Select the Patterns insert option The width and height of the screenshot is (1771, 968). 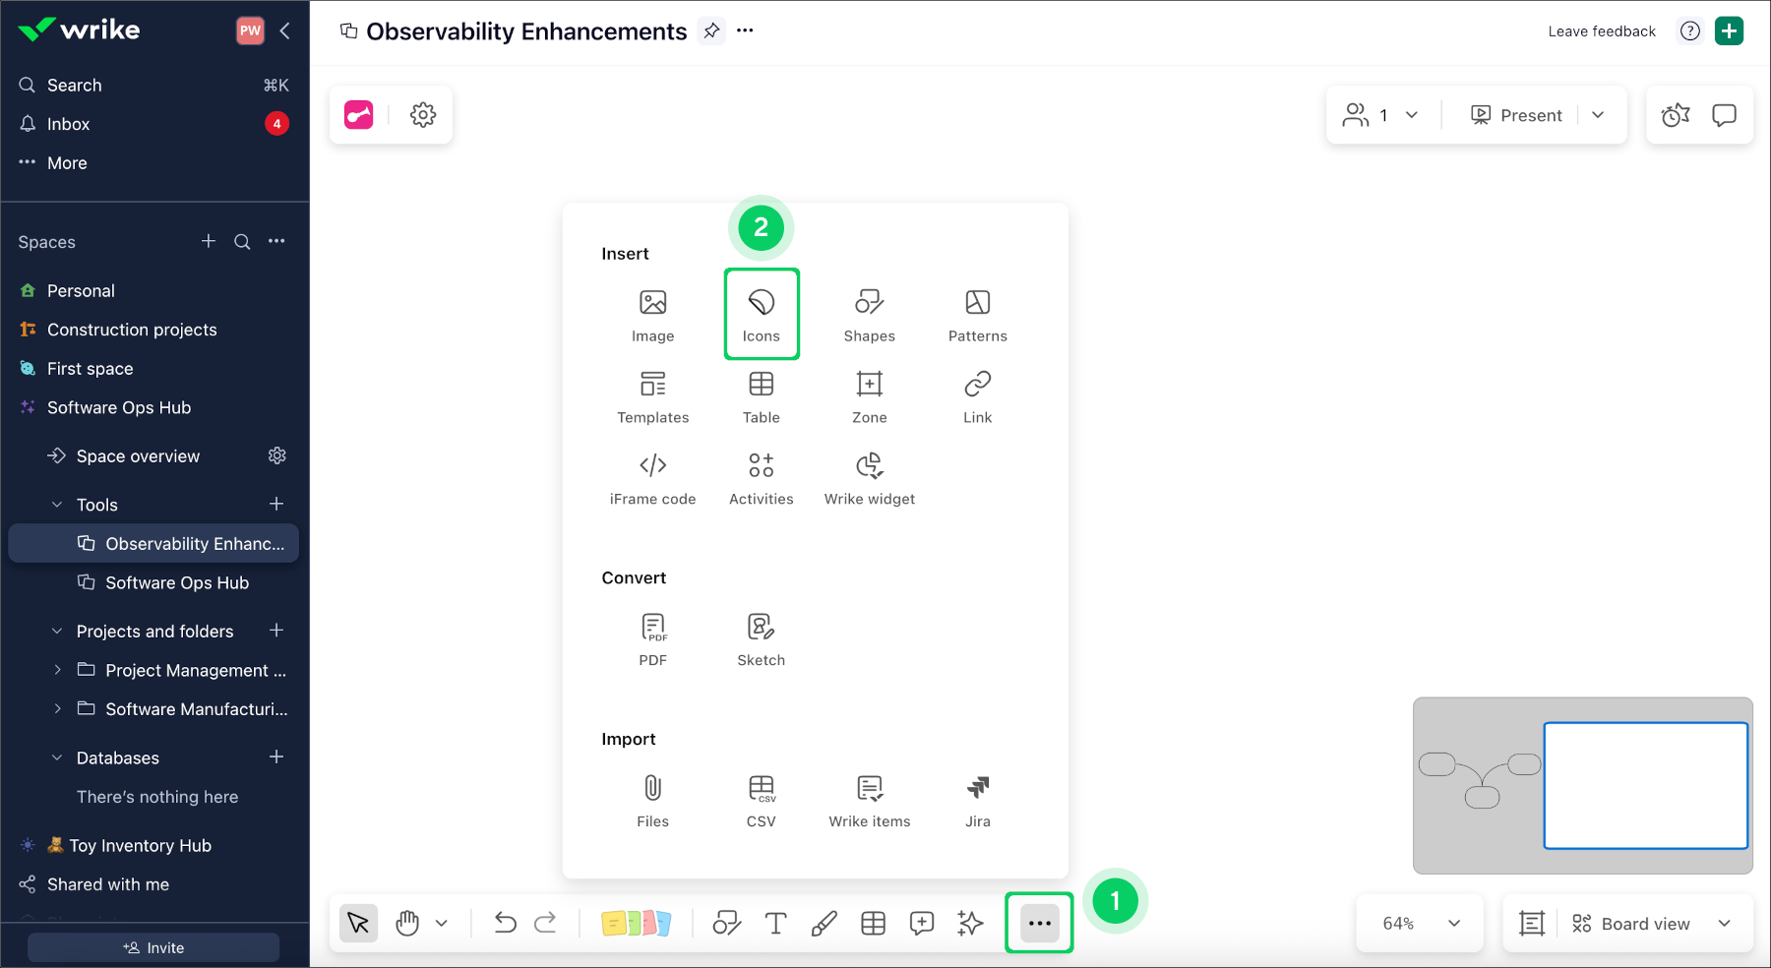[978, 315]
